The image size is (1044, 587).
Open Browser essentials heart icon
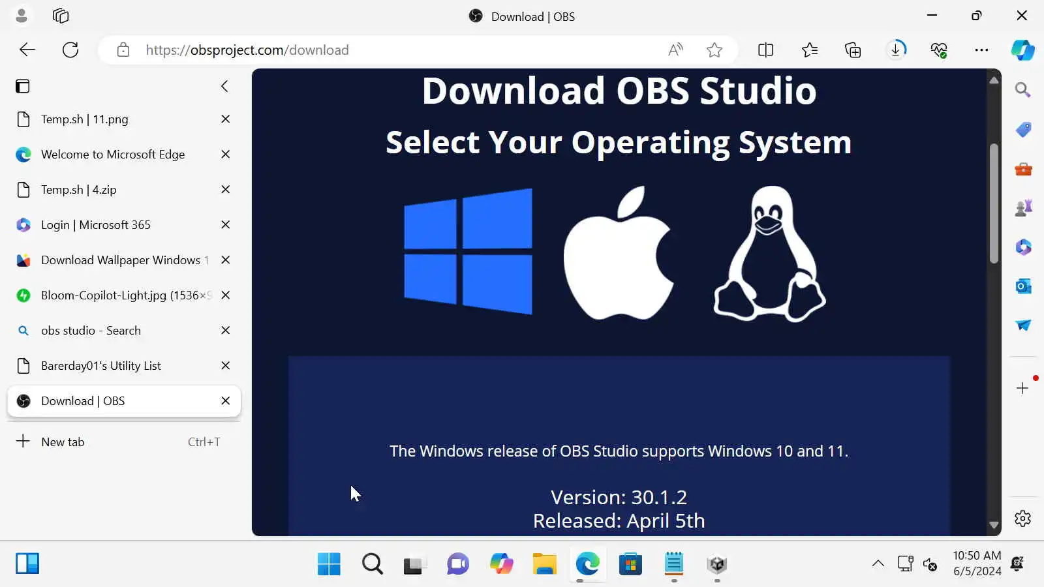tap(939, 50)
